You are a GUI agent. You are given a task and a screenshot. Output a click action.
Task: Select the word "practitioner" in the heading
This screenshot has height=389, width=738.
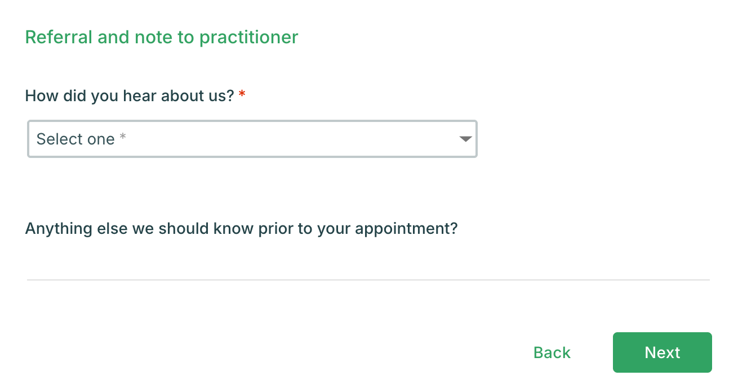point(248,37)
